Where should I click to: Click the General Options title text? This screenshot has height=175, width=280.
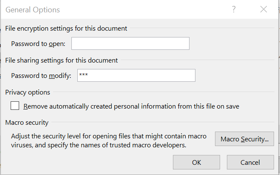tap(33, 10)
